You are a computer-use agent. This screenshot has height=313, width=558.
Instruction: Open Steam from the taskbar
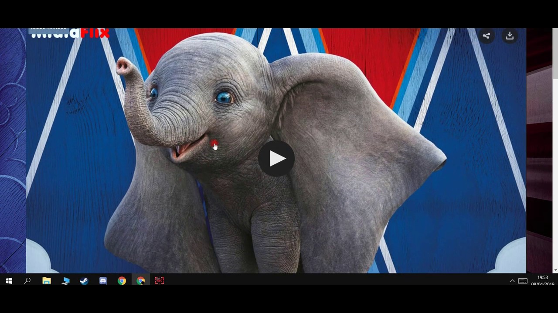[84, 281]
